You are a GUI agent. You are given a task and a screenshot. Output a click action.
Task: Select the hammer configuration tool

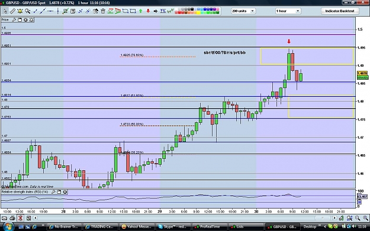coord(95,11)
